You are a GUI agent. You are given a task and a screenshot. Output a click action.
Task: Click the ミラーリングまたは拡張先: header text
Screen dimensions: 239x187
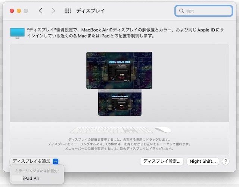[x=37, y=171]
